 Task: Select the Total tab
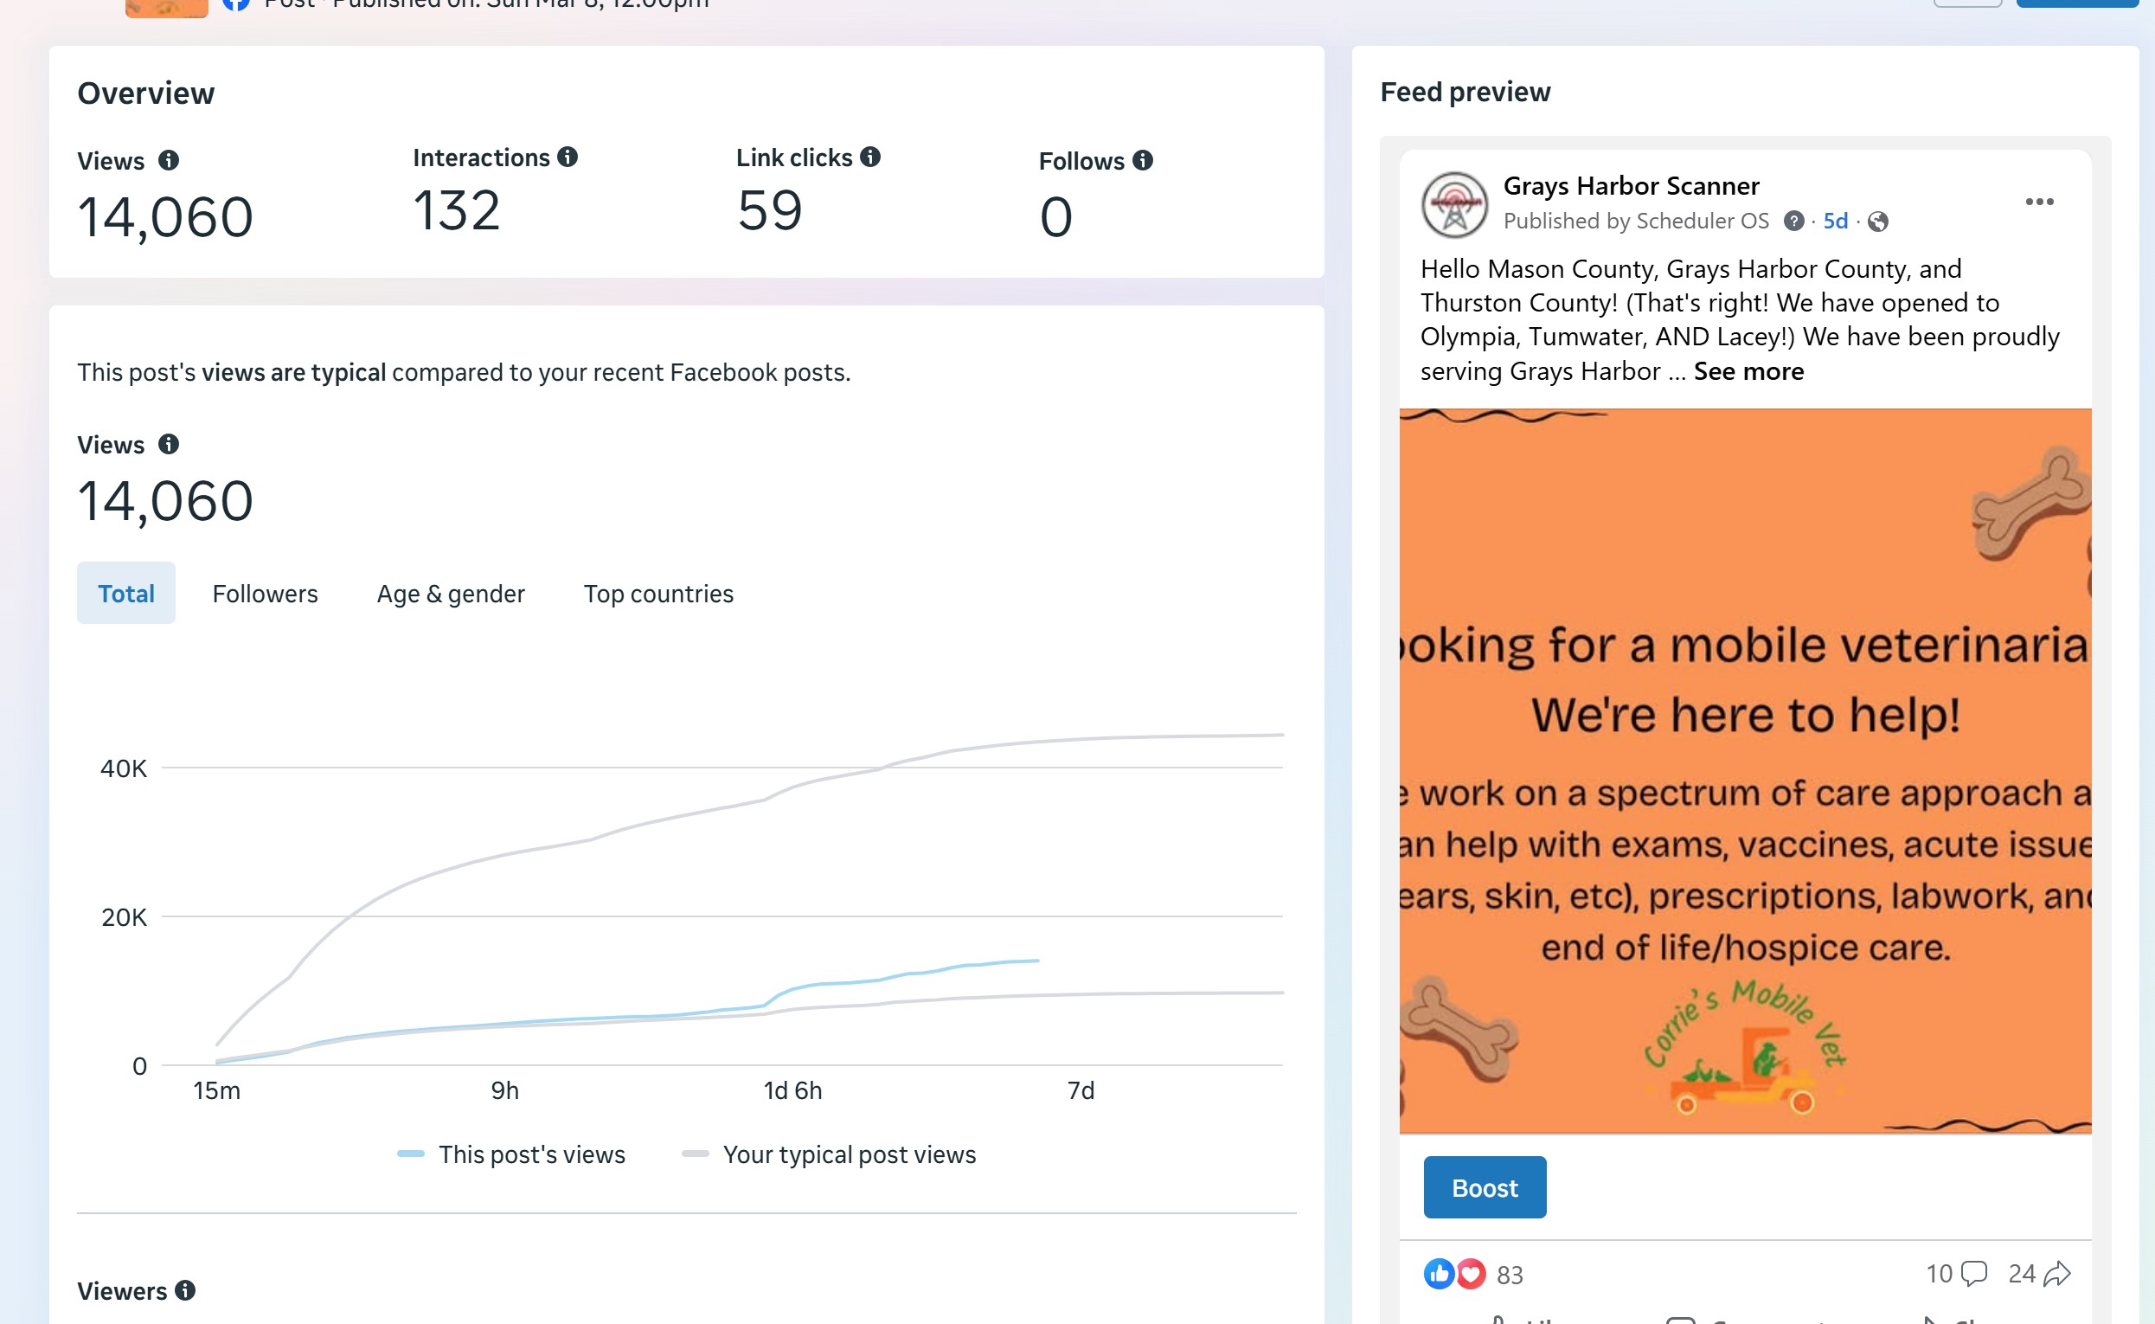126,594
